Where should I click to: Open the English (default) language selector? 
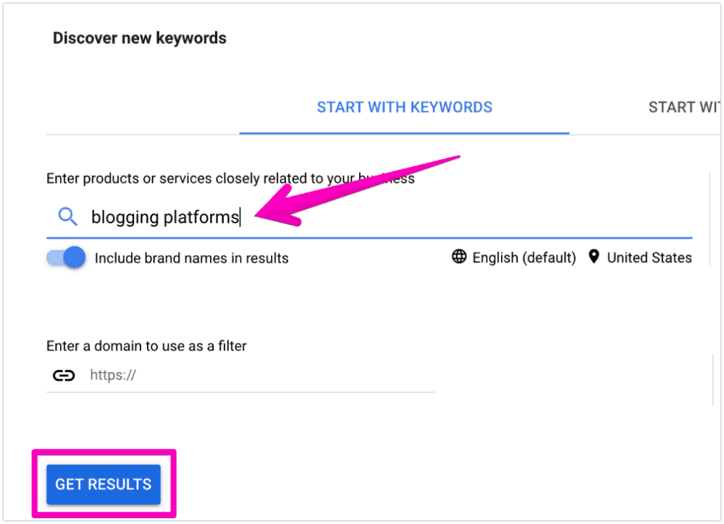click(x=514, y=257)
